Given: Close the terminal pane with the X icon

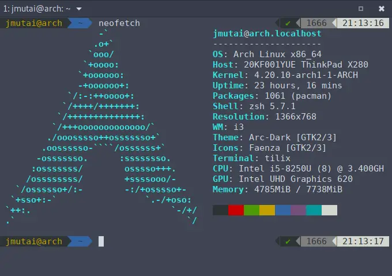Looking at the screenshot, I should (382, 9).
